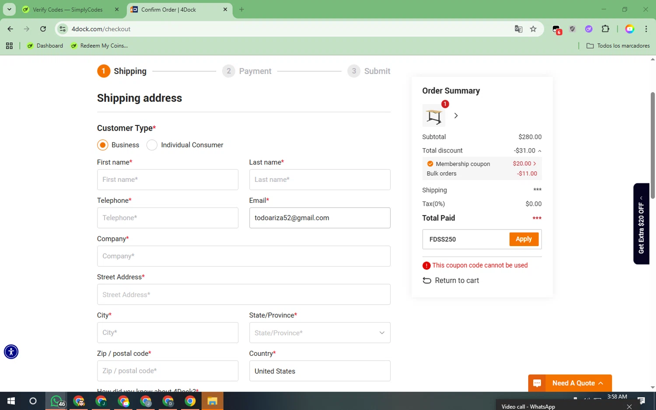Click the Apply coupon button
The height and width of the screenshot is (410, 656).
523,239
